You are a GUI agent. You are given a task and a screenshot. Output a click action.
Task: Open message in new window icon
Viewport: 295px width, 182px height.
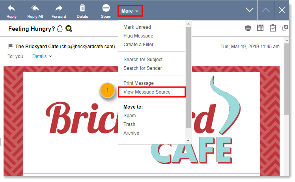click(x=285, y=28)
